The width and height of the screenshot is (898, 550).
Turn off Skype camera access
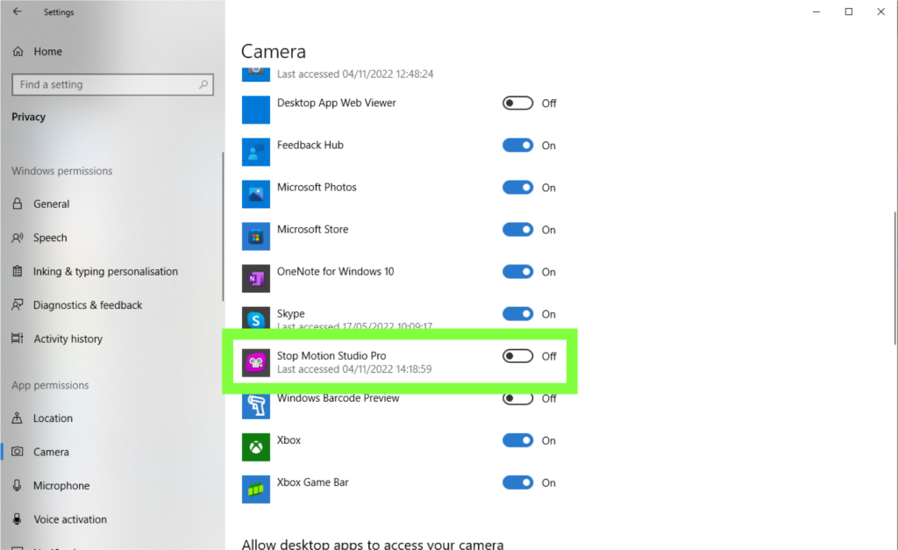click(517, 314)
